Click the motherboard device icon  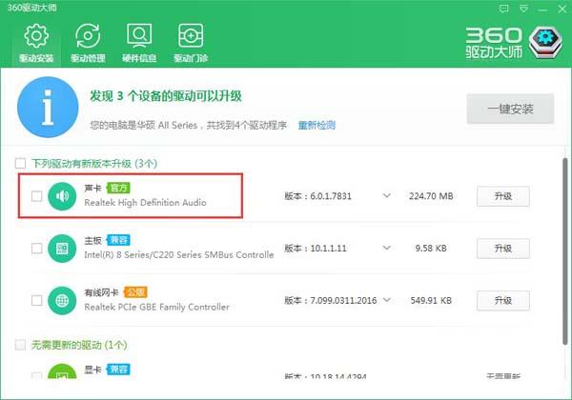point(62,249)
